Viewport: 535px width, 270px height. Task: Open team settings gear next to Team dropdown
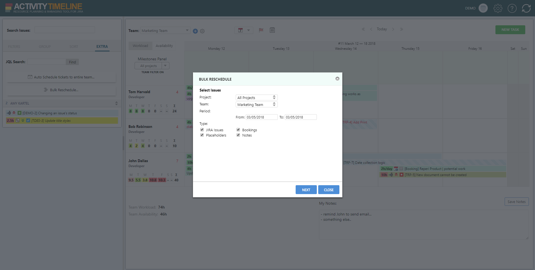tap(202, 31)
